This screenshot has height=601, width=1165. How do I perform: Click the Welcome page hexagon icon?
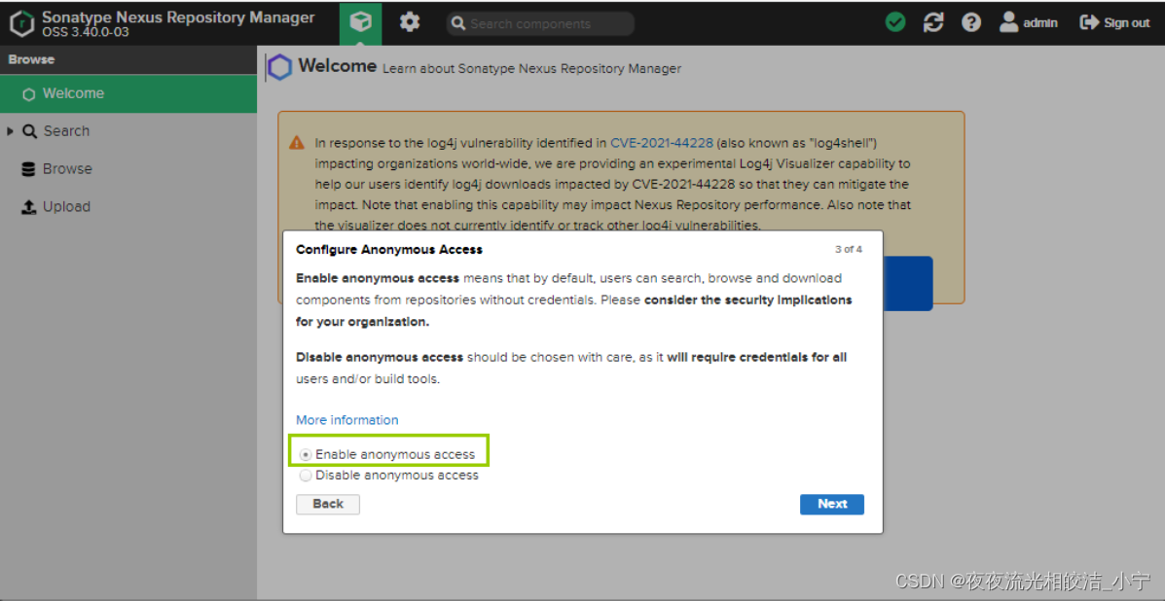280,67
